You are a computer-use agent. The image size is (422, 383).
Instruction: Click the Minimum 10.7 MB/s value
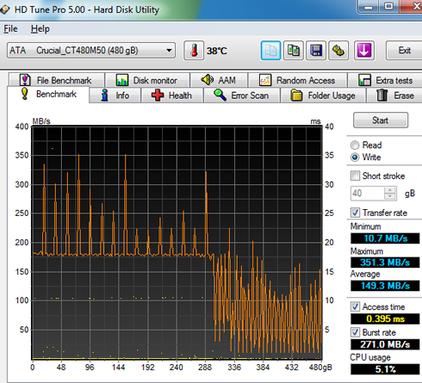(385, 238)
